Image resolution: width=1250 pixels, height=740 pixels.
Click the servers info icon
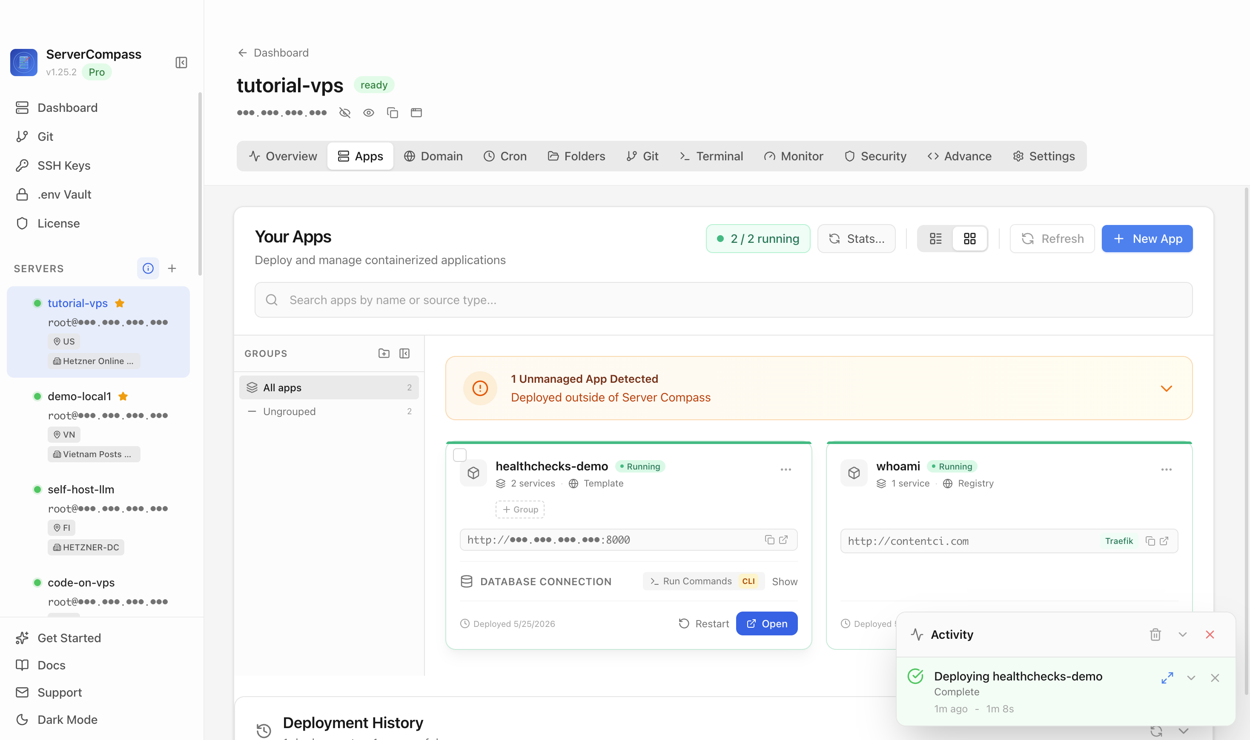click(148, 268)
